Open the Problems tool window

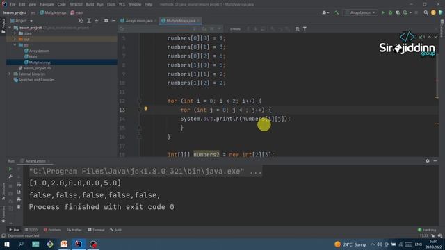(53, 230)
